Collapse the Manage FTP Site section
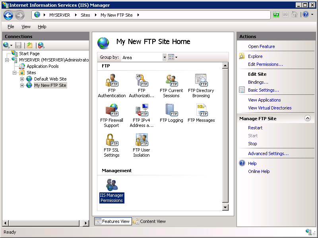Viewport: 318px width, 238px height. point(308,118)
